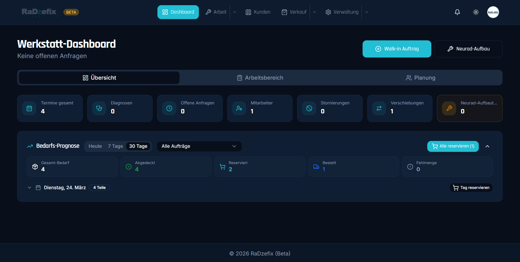Select the 7 Tage time range

pos(115,146)
